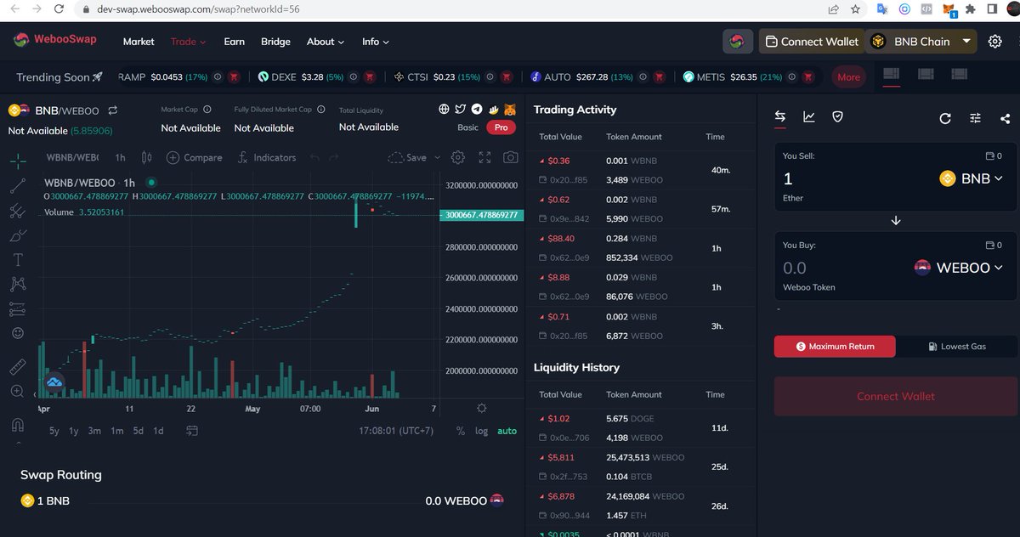The width and height of the screenshot is (1020, 537).
Task: Open the Twitter link icon
Action: coord(460,110)
